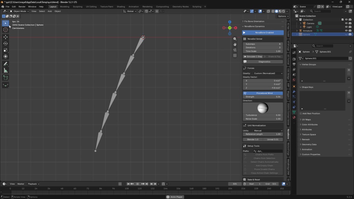
Task: Add a new vertex group with plus
Action: click(349, 70)
